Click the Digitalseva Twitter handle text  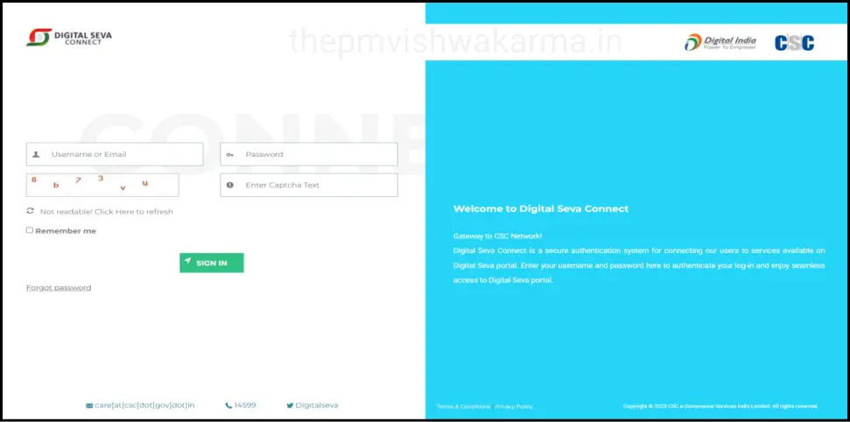[317, 405]
